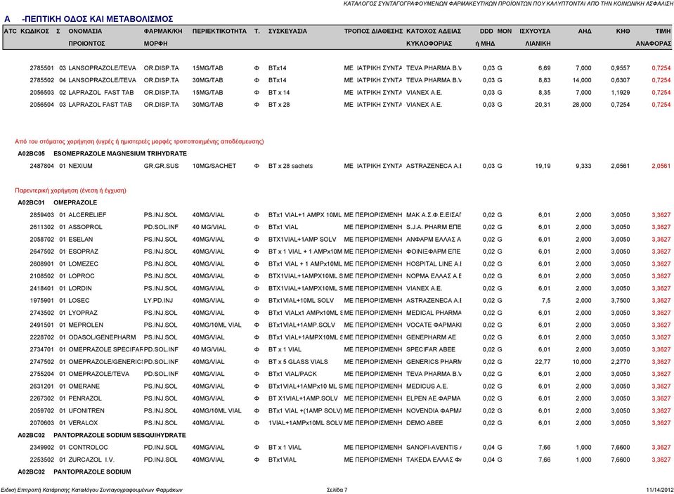Click the ΚΗΘ value 1,1929

621,93
